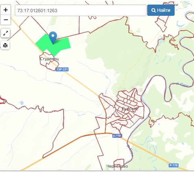Click the small blue lake on the map
194x172 pixels.
(22, 103)
